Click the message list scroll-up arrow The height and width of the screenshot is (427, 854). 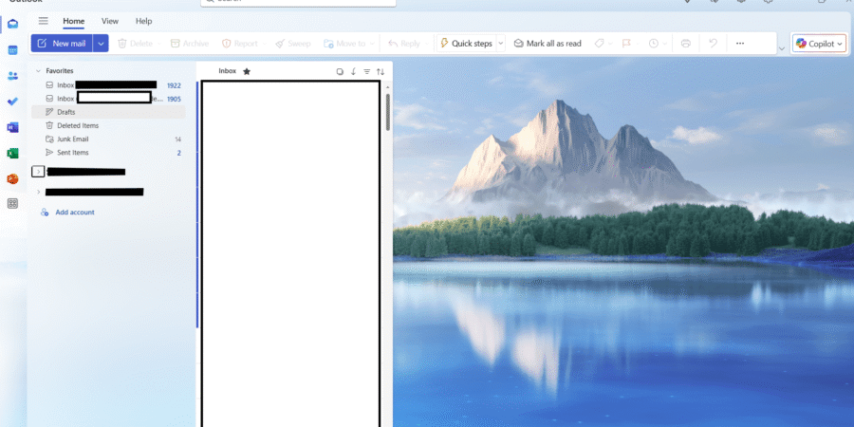(x=388, y=87)
